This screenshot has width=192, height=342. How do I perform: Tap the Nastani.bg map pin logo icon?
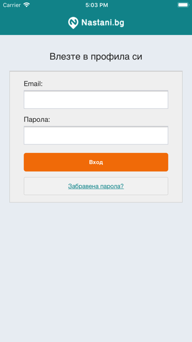coord(73,23)
